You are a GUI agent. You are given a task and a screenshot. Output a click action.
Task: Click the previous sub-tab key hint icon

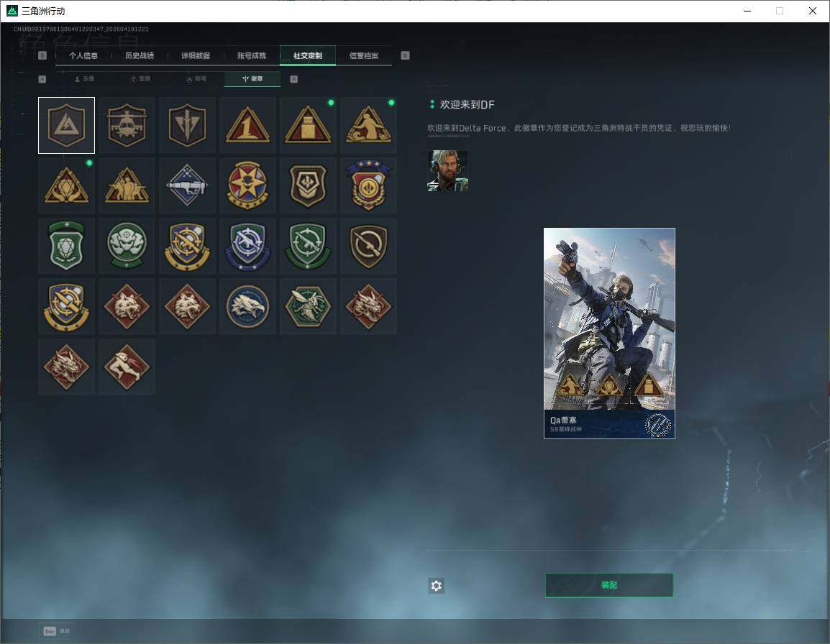pyautogui.click(x=42, y=79)
